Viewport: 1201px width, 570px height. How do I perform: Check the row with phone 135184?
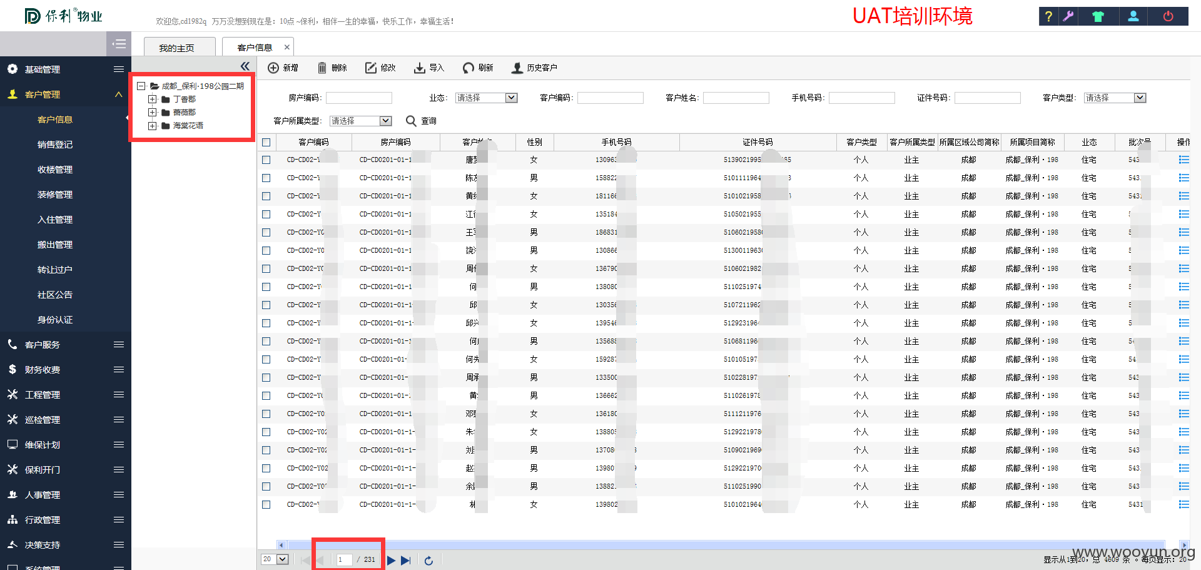266,214
